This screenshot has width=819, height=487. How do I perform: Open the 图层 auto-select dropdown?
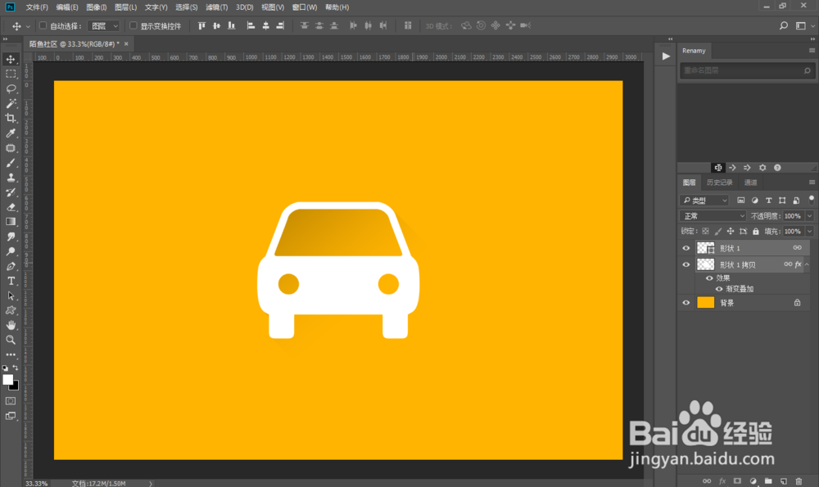tap(103, 25)
